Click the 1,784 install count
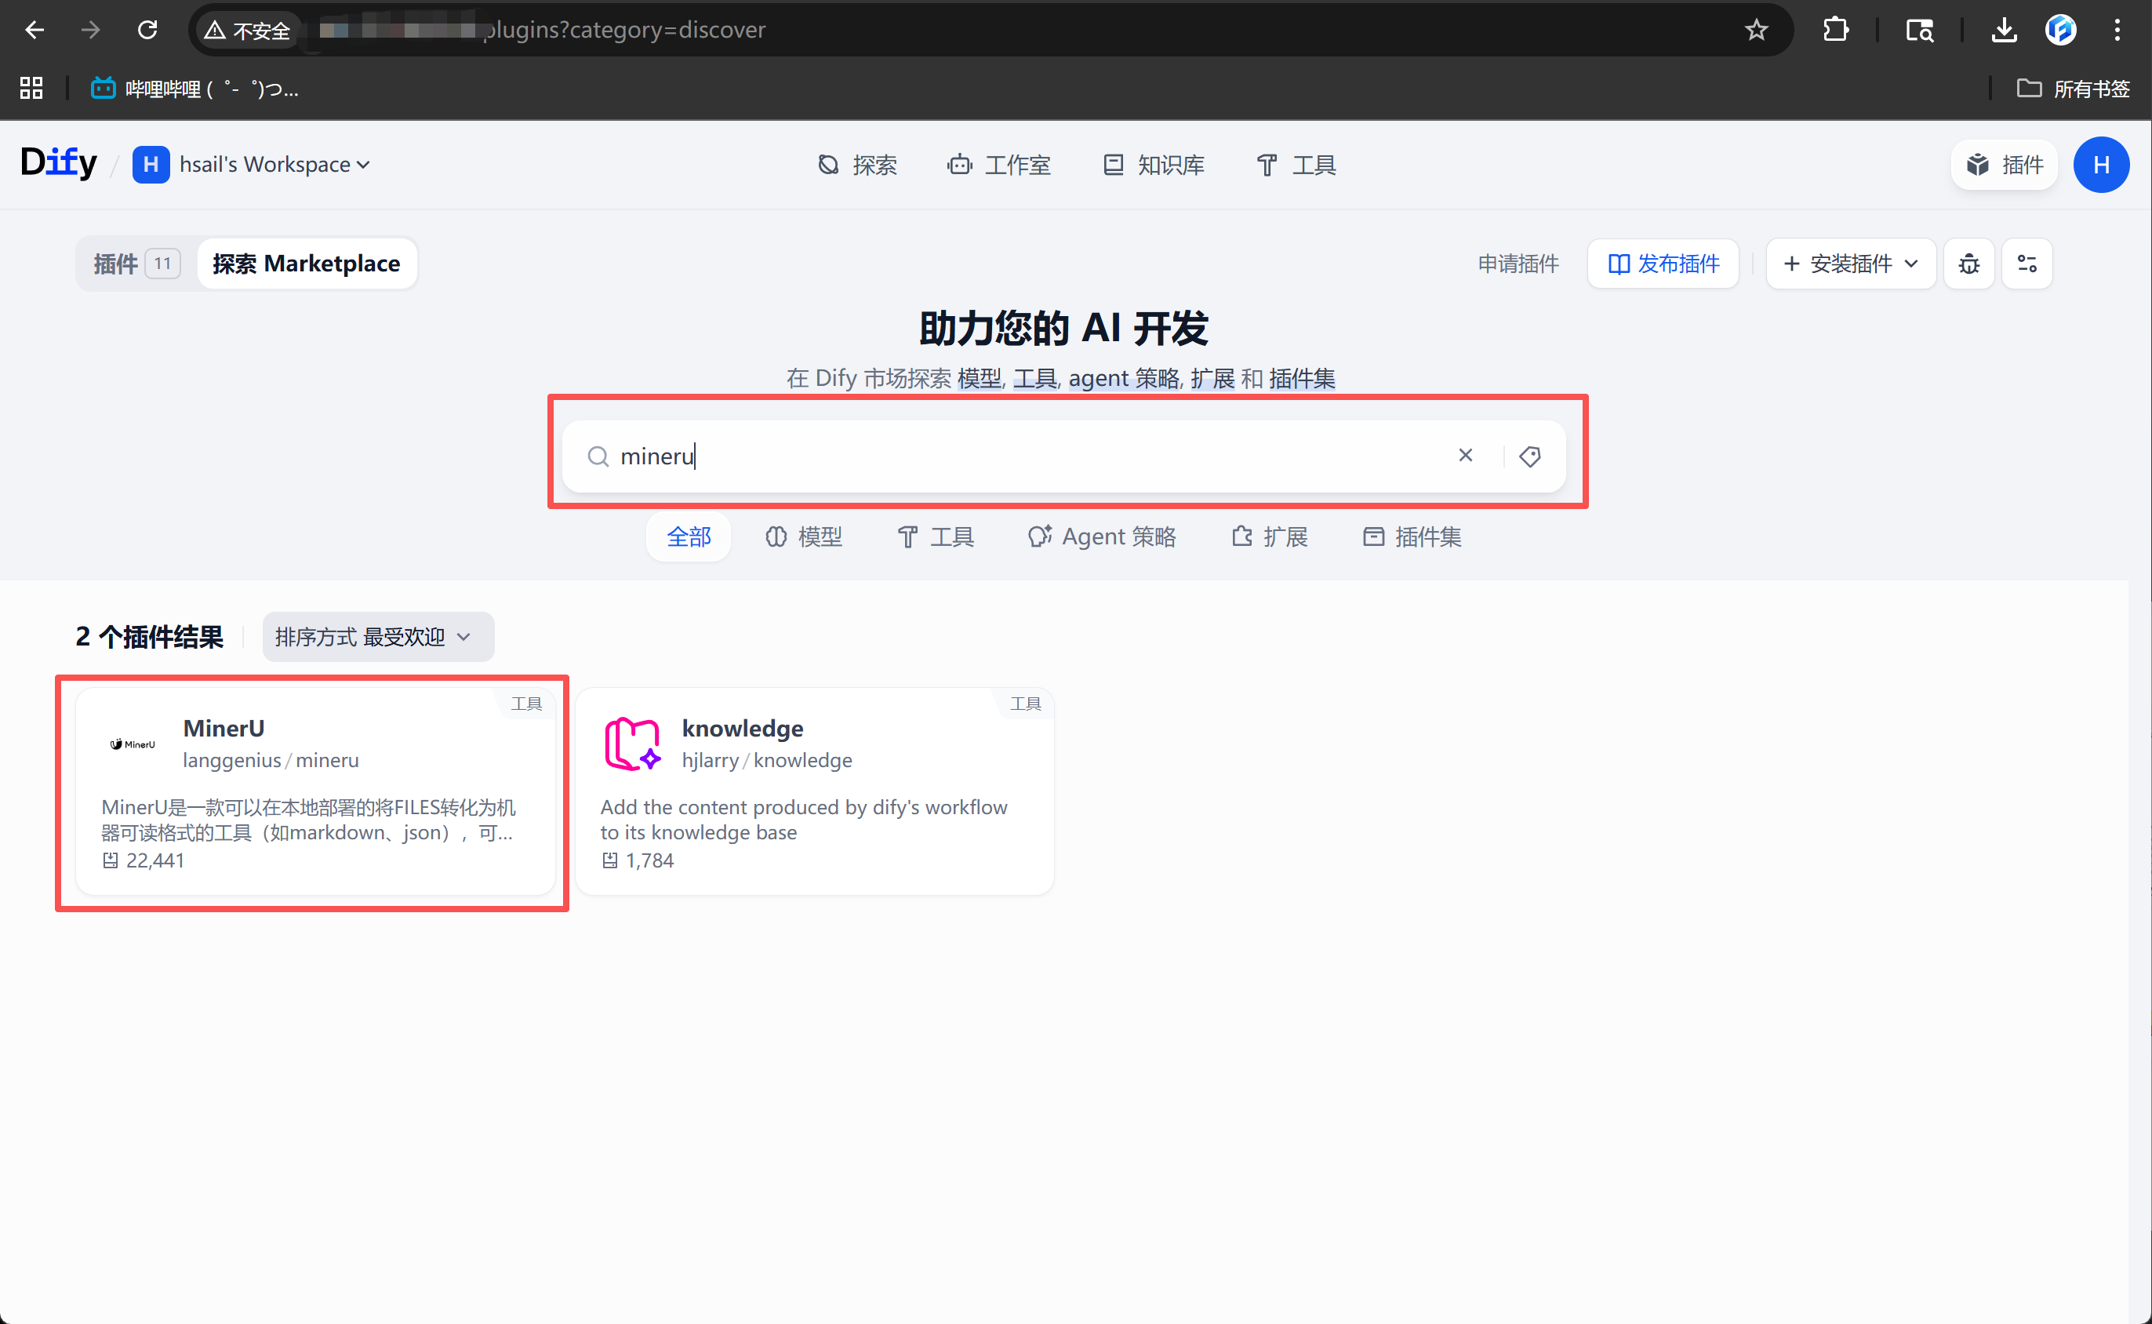This screenshot has height=1324, width=2152. (638, 860)
